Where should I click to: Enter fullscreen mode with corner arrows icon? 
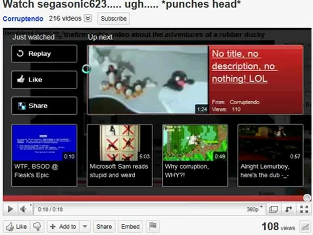tap(304, 209)
